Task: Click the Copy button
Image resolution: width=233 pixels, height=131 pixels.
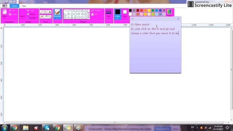Action: point(12,14)
